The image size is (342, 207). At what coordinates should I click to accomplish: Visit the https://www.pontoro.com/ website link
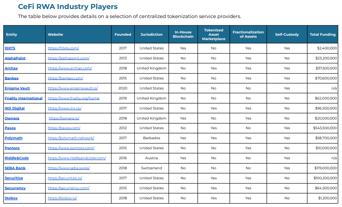pyautogui.click(x=71, y=148)
